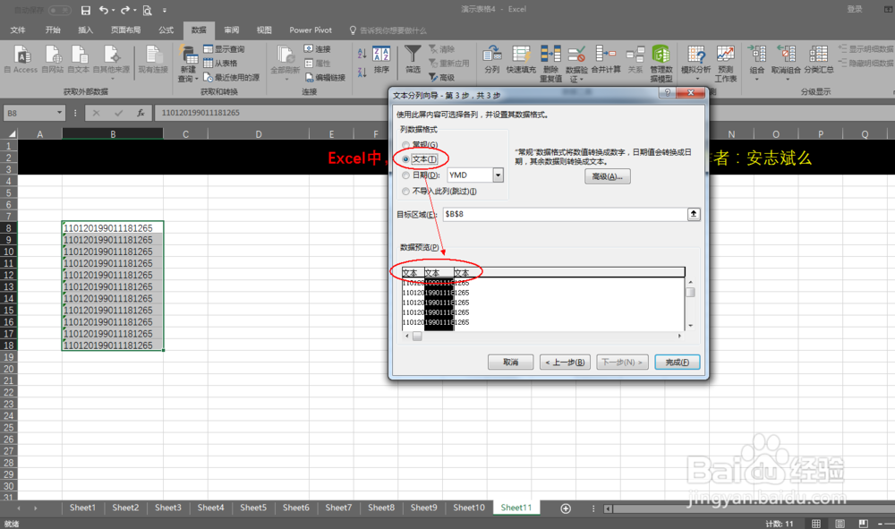Click the Save icon in quick access toolbar
Viewport: 895px width, 529px height.
[x=86, y=10]
